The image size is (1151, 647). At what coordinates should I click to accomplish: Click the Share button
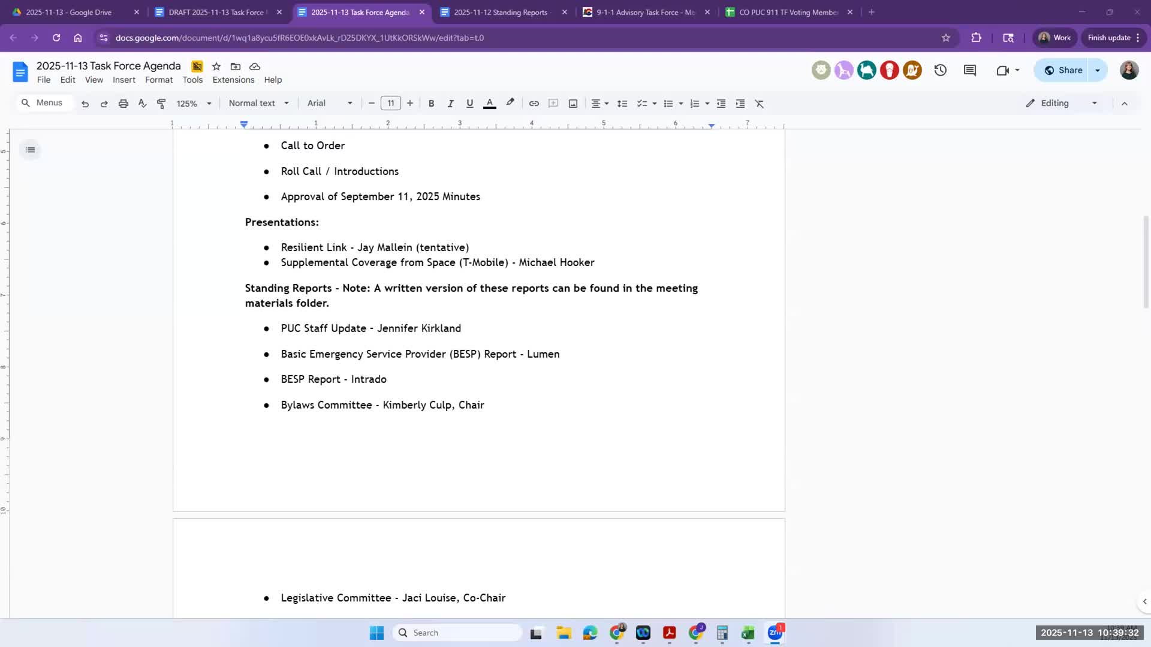point(1063,70)
